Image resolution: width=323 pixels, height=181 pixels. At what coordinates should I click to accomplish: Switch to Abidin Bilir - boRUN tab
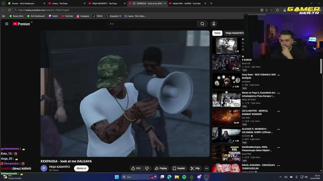coord(187,4)
